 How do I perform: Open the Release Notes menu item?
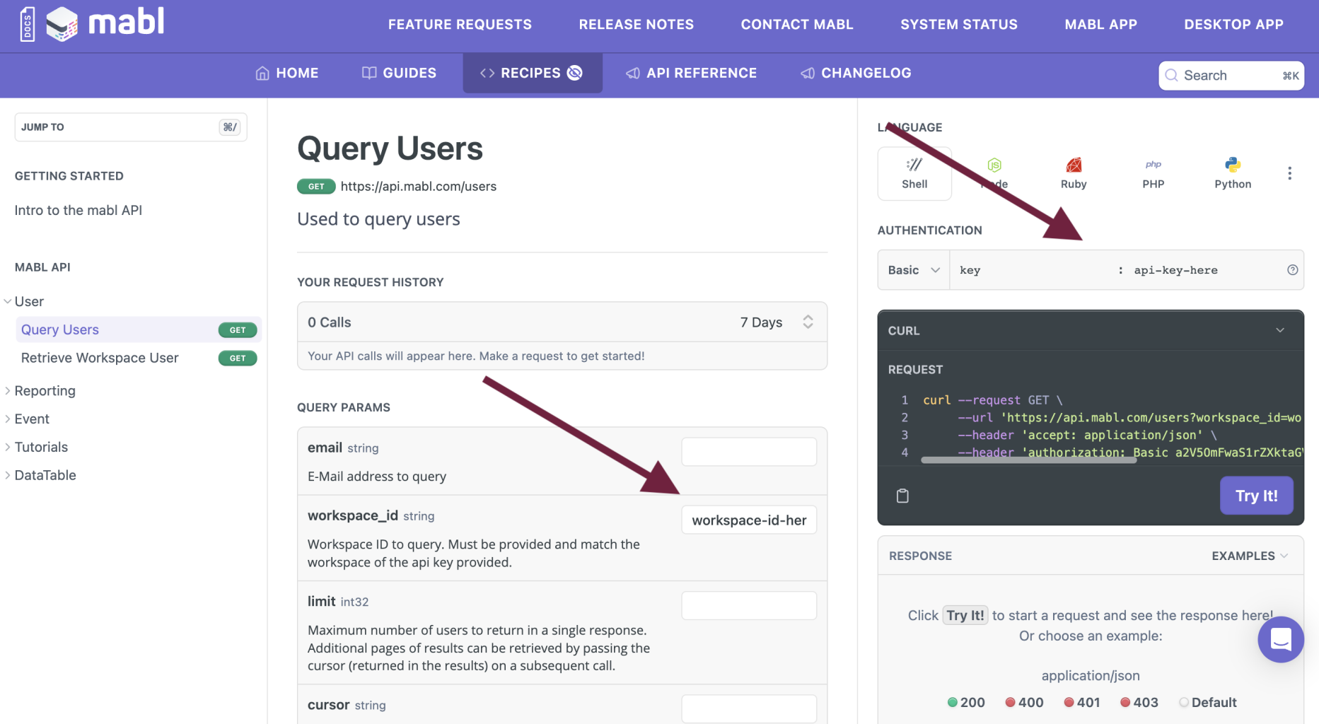click(x=637, y=24)
